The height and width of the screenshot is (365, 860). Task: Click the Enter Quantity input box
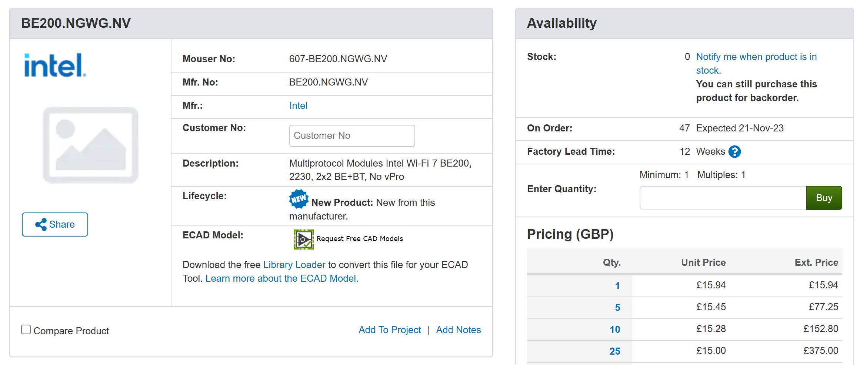(722, 198)
